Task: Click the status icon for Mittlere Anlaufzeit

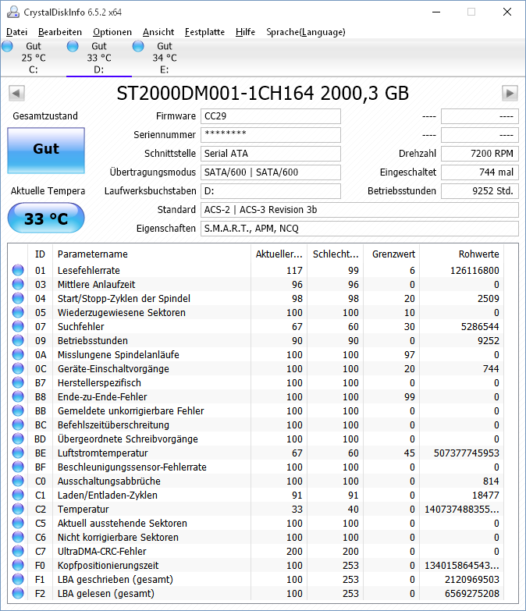Action: [x=18, y=284]
